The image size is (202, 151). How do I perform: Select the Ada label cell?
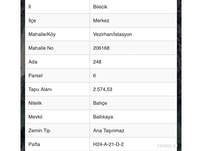[x=57, y=62]
